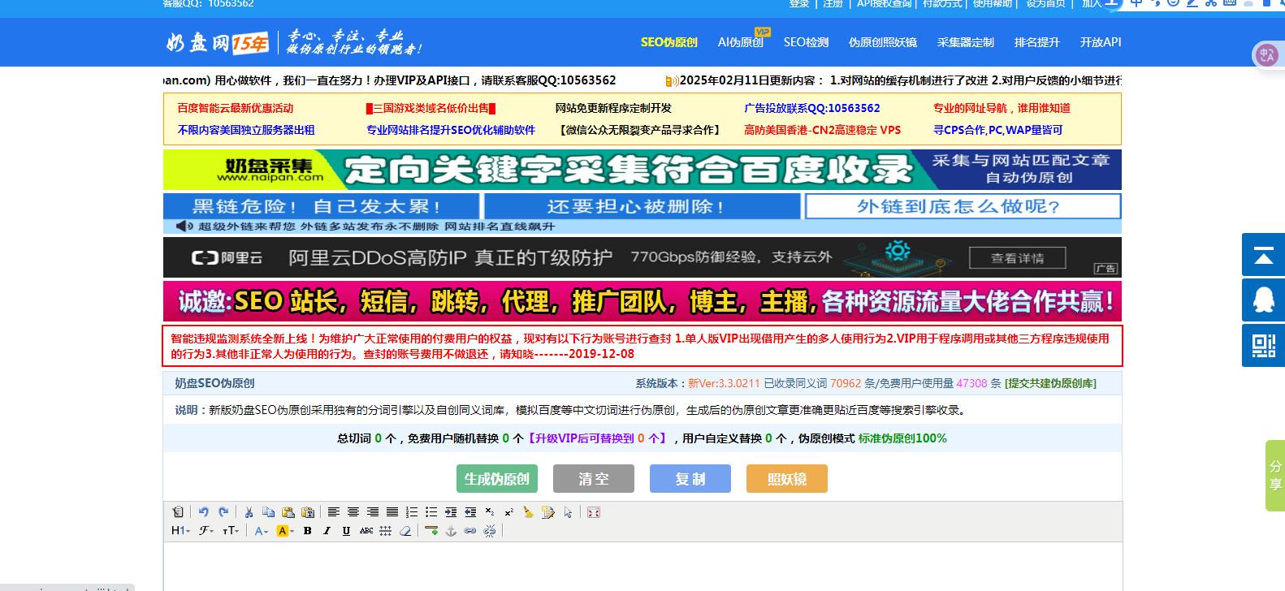The height and width of the screenshot is (591, 1285).
Task: Open the font size dropdown
Action: pyautogui.click(x=231, y=531)
